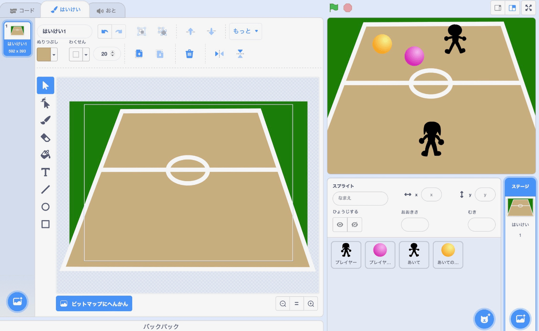
Task: Click the Delete trash icon
Action: click(x=189, y=53)
